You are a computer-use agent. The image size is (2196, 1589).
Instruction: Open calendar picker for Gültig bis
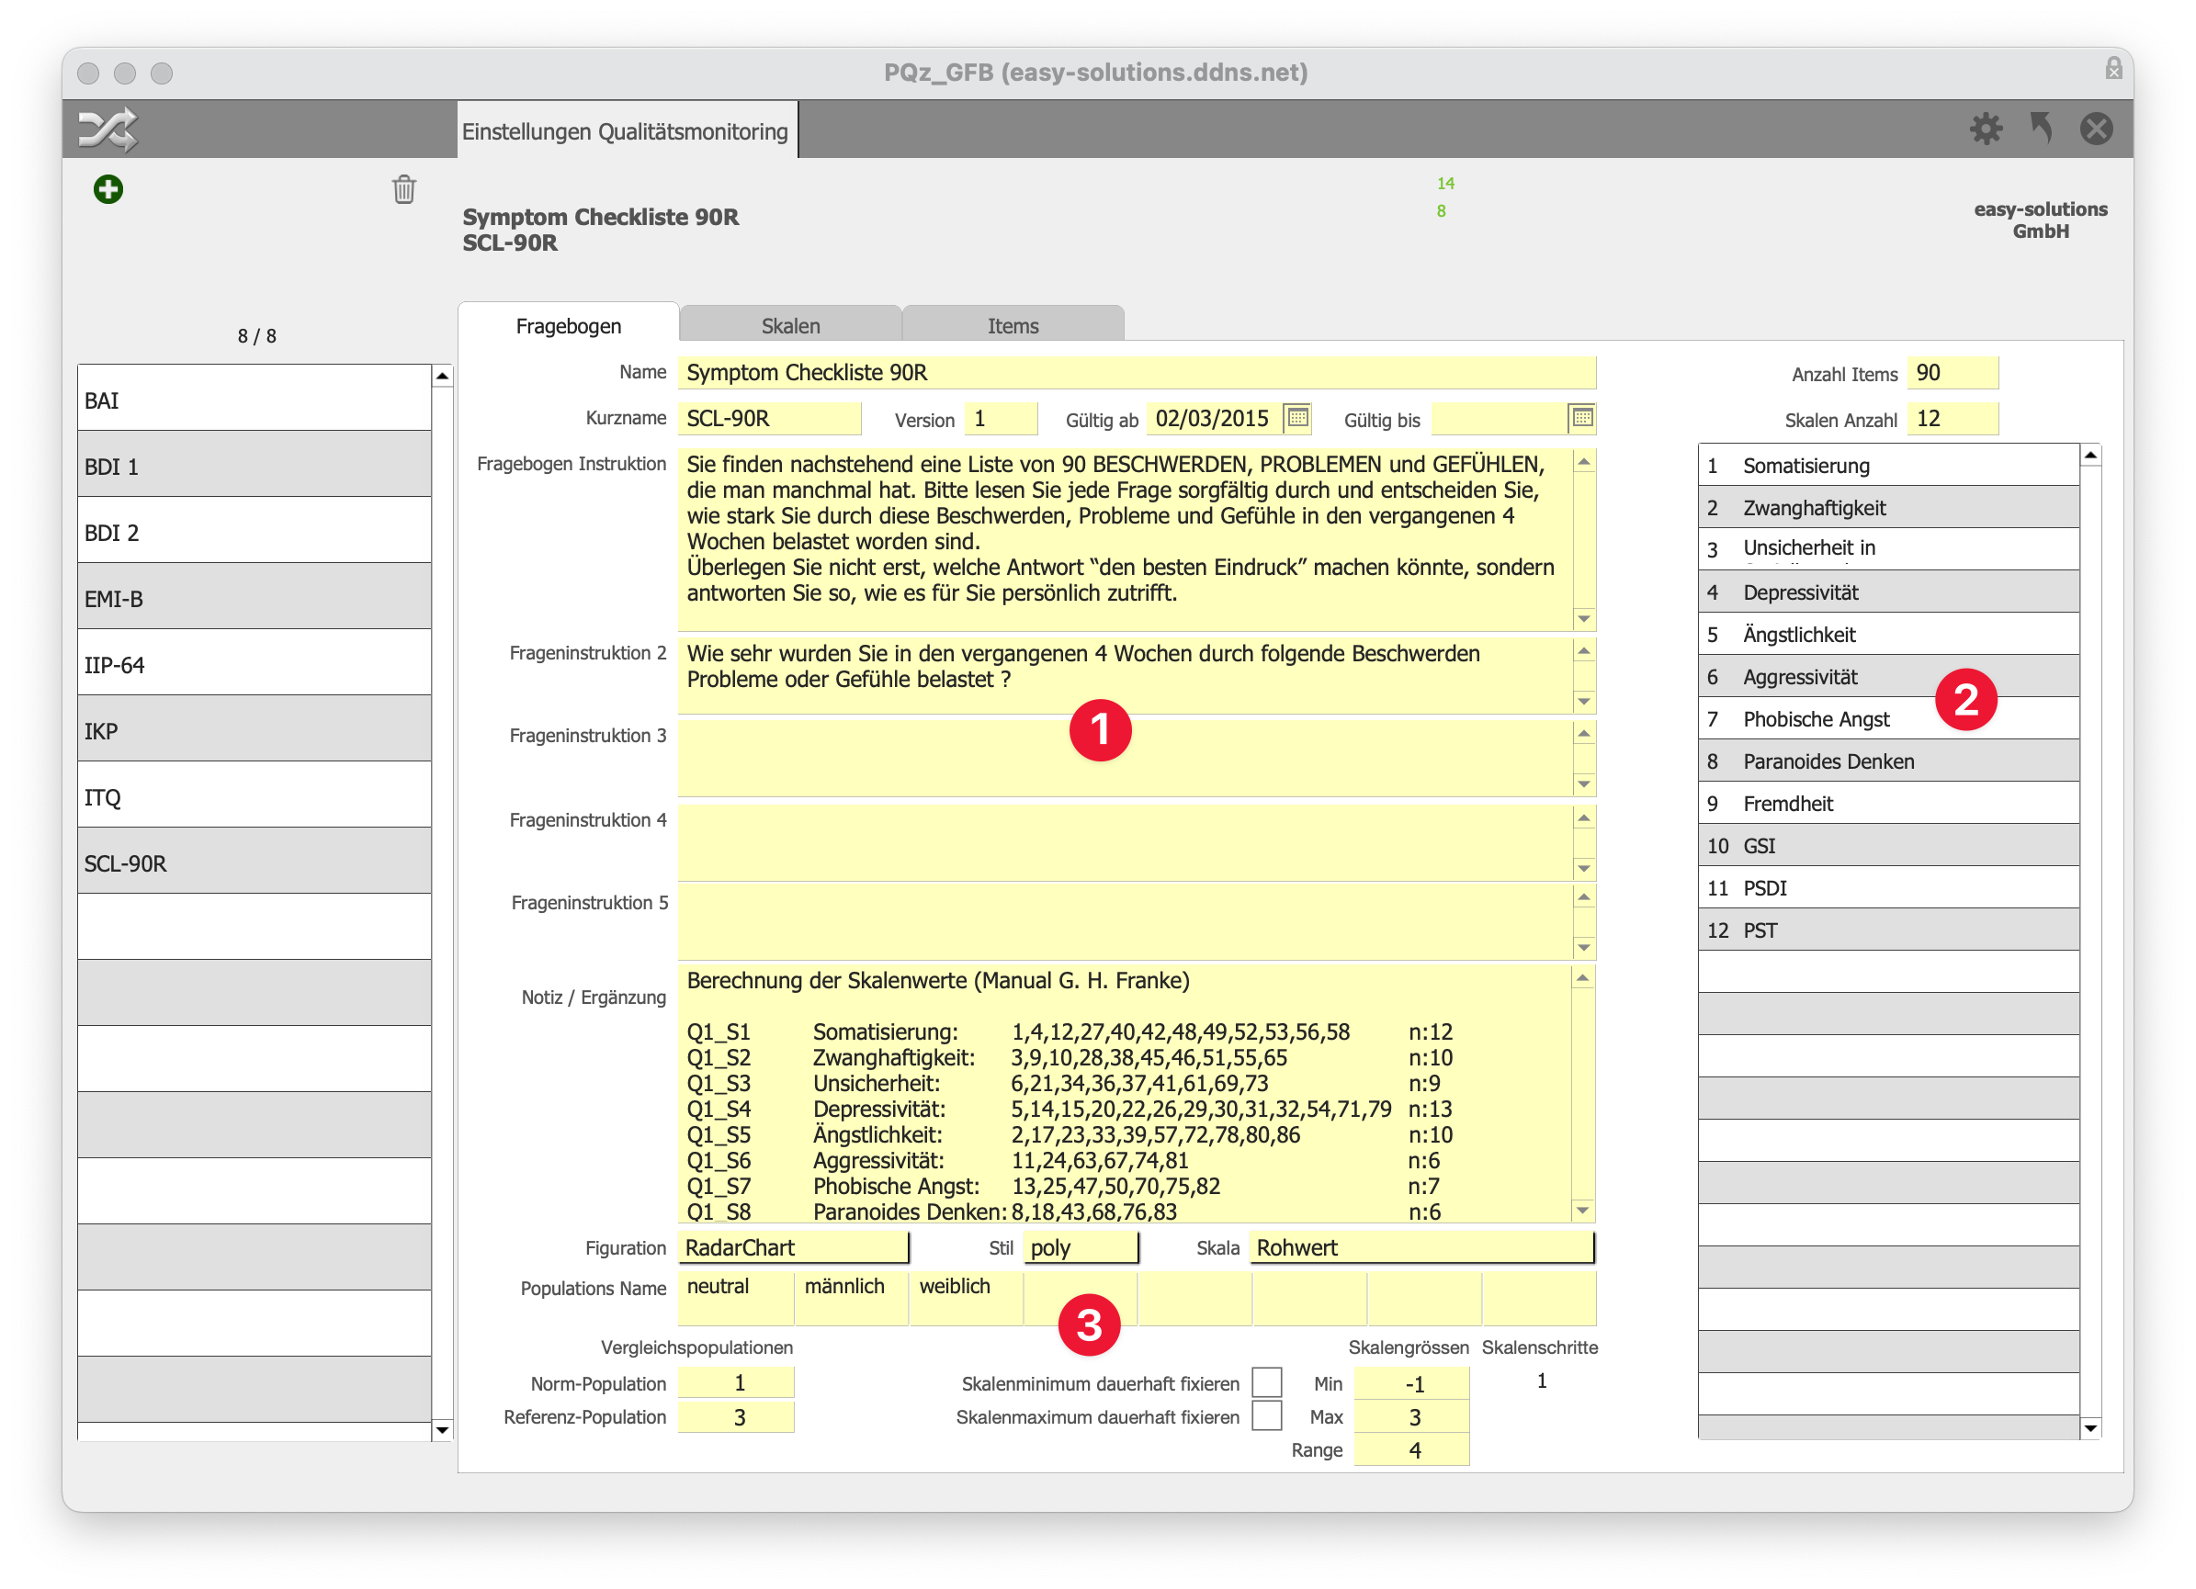[x=1581, y=418]
